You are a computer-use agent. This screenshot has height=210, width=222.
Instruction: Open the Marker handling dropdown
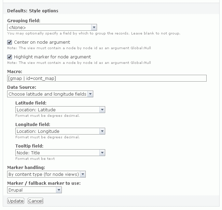click(x=46, y=174)
